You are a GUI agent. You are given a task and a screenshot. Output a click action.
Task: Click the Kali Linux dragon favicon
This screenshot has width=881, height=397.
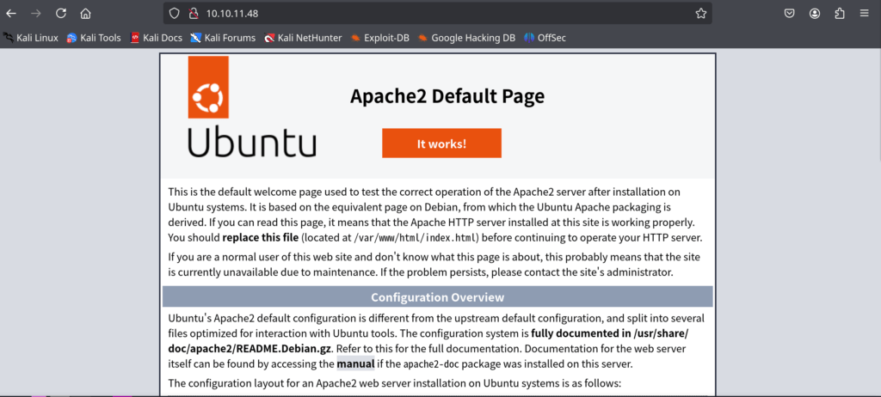[x=8, y=38]
